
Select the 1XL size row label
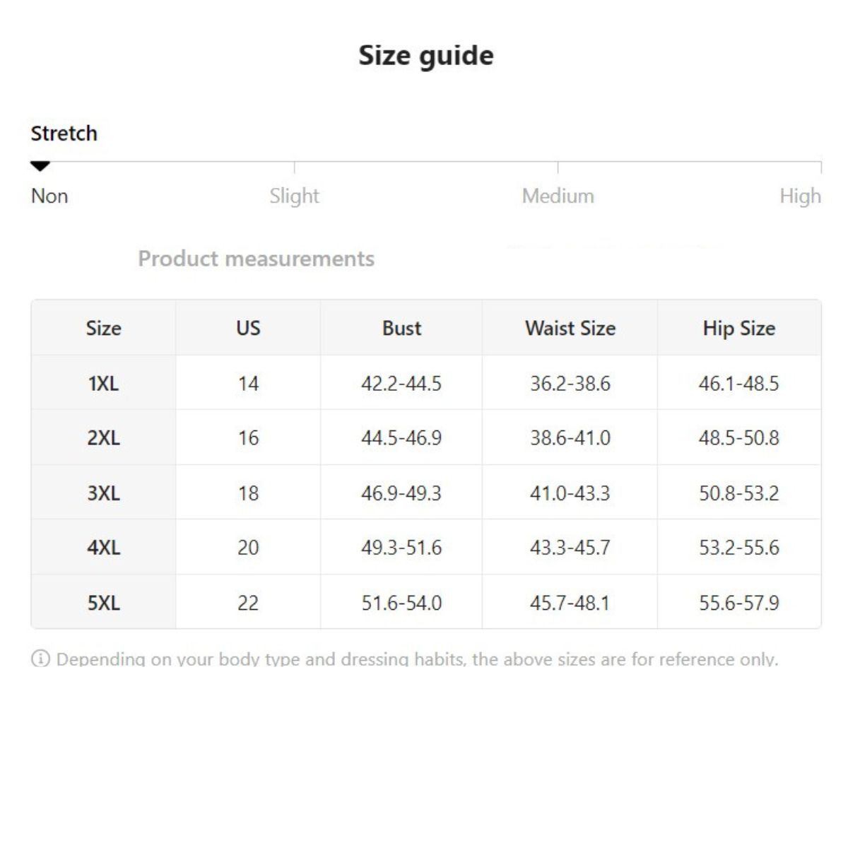tap(103, 384)
